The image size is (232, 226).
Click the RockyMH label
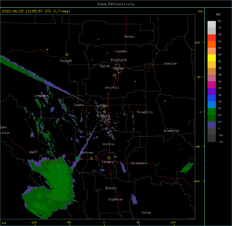(x=66, y=61)
